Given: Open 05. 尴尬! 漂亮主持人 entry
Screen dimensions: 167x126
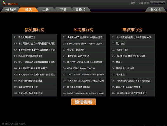Looking at the screenshot, I should [34, 62].
